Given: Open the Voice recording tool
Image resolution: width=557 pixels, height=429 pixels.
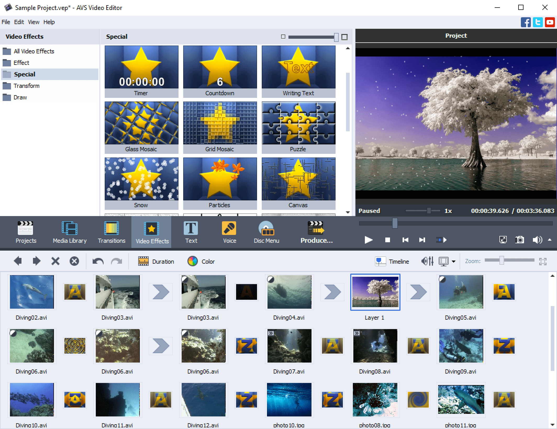Looking at the screenshot, I should (229, 232).
